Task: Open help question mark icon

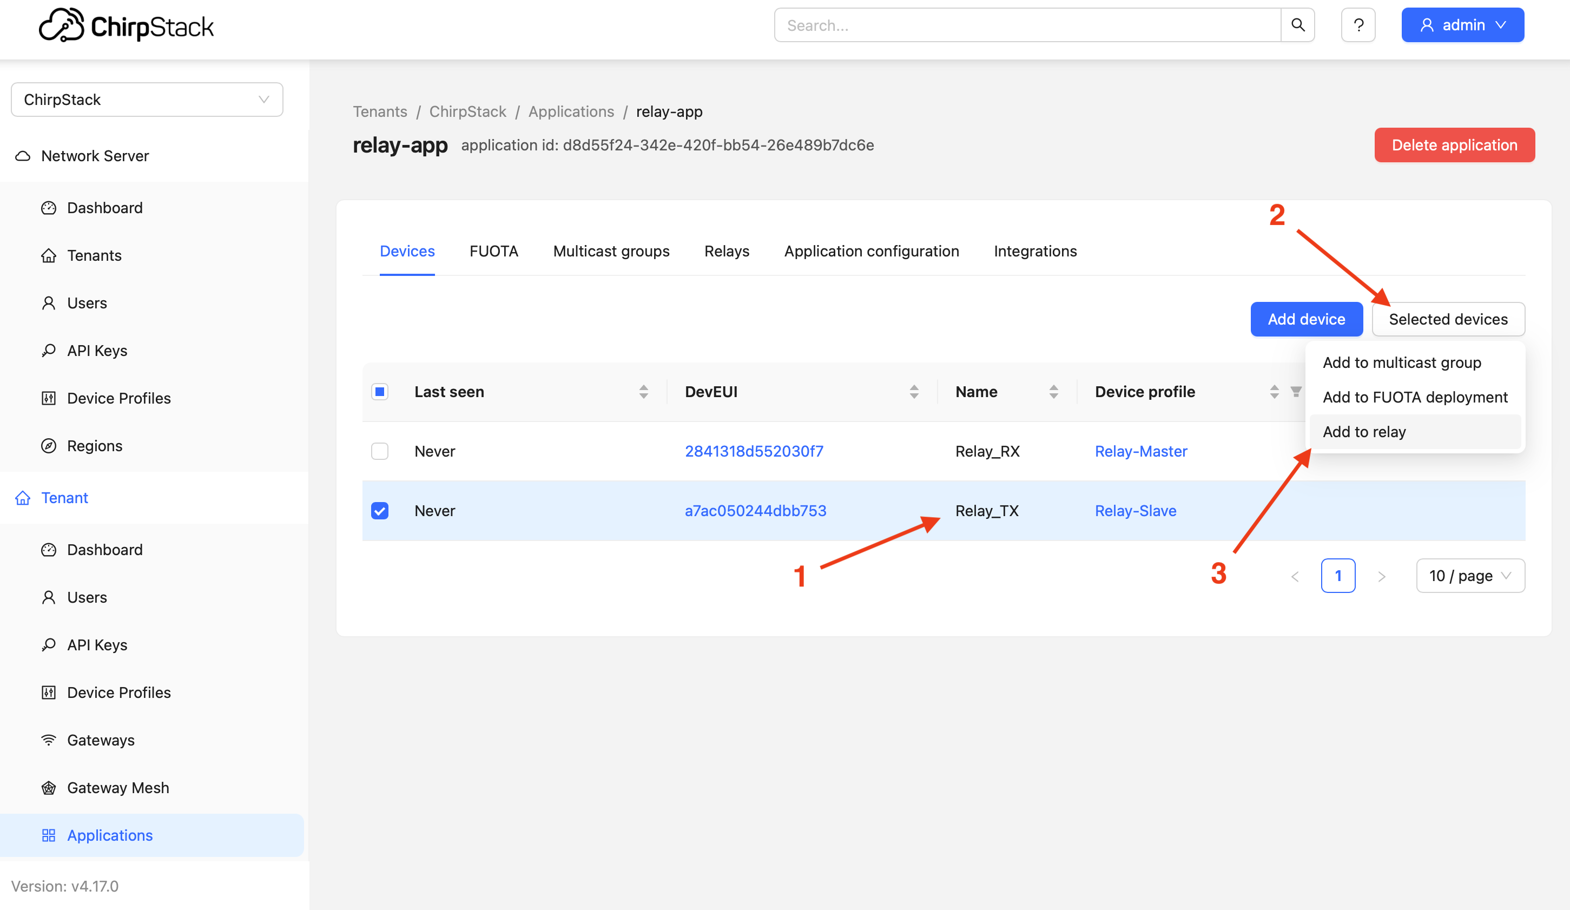Action: click(1358, 25)
